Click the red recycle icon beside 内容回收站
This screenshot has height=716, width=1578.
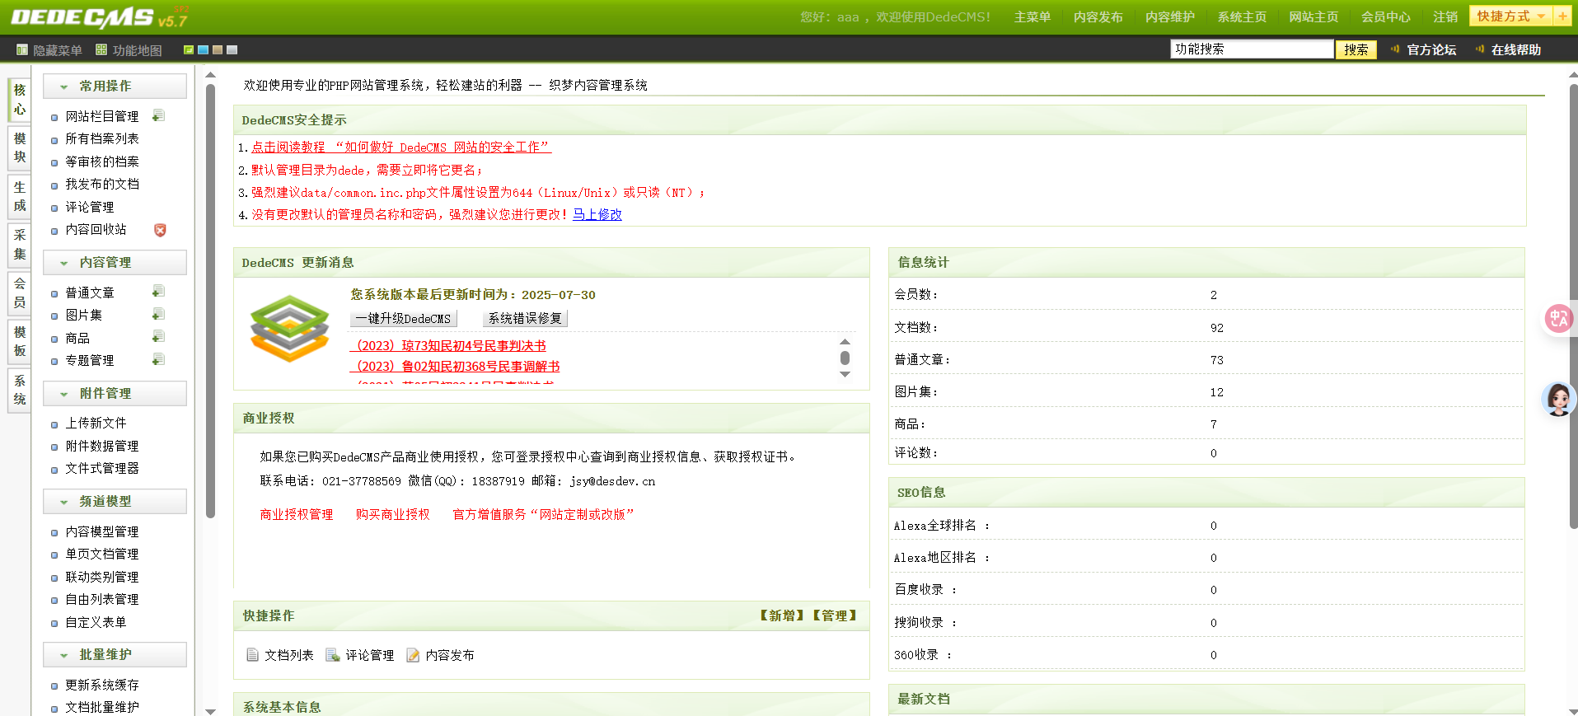[x=160, y=230]
